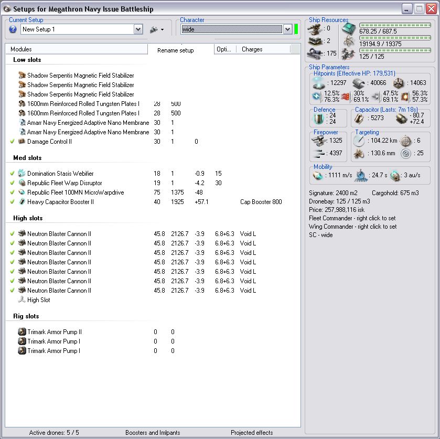Viewport: 440px width, 439px height.
Task: Click Wing Commander right click to set
Action: (353, 227)
